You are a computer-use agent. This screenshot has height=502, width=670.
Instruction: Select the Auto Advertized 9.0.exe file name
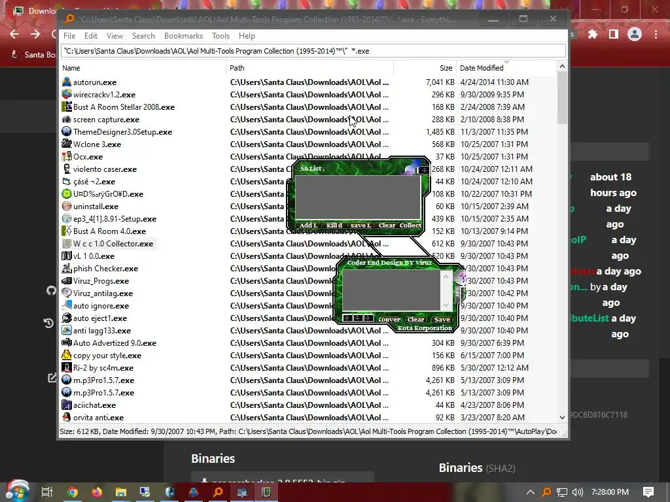(x=115, y=343)
